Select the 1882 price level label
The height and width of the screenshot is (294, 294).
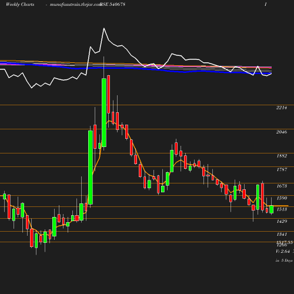tap(282, 156)
